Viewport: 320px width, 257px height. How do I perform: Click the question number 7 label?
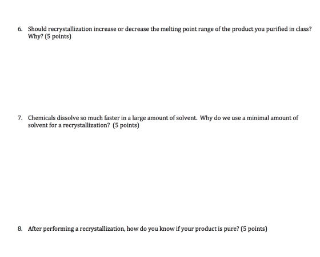pyautogui.click(x=20, y=118)
